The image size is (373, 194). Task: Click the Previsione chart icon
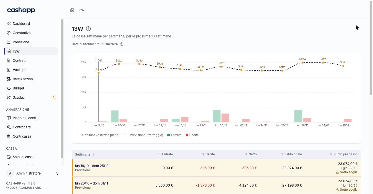click(x=9, y=42)
